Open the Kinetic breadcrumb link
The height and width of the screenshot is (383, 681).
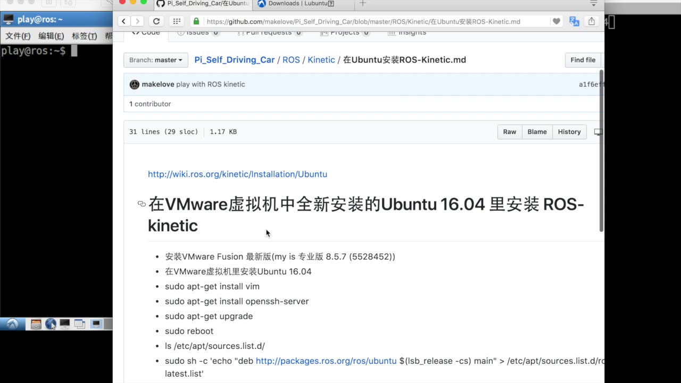(x=321, y=60)
